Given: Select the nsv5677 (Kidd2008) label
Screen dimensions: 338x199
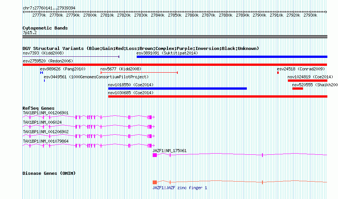Looking at the screenshot, I should (x=121, y=69).
